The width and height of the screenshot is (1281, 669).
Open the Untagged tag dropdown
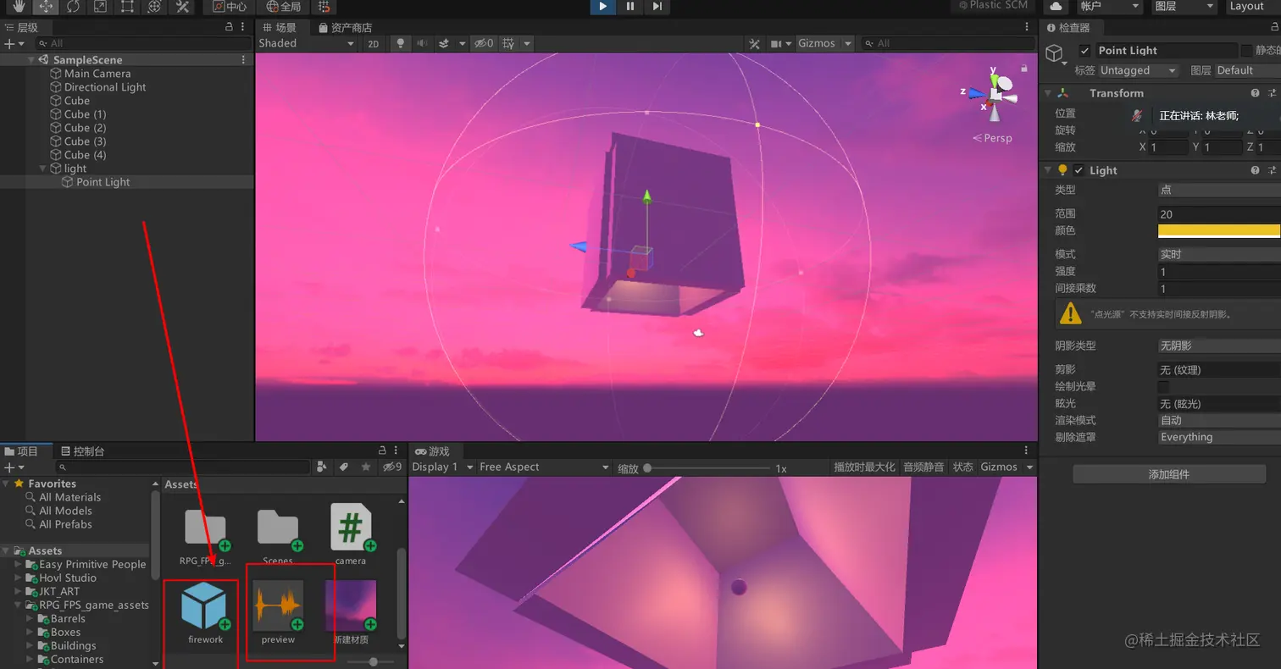pyautogui.click(x=1138, y=70)
